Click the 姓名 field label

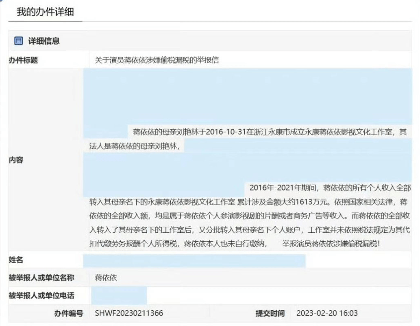16,260
